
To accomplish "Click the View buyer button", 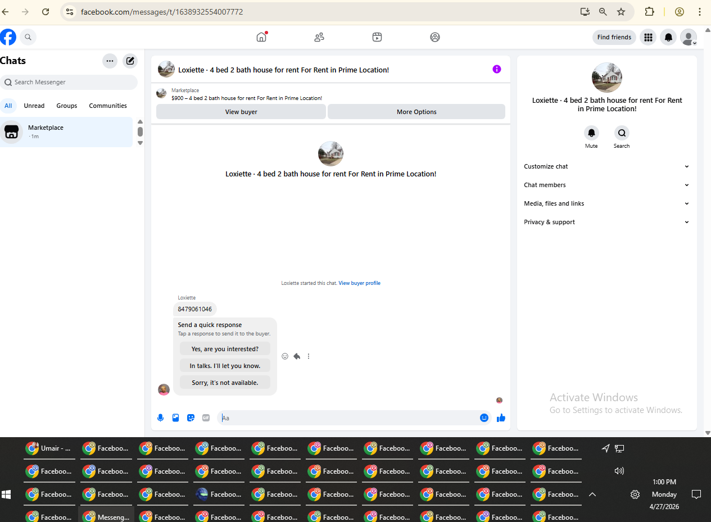I will point(241,112).
